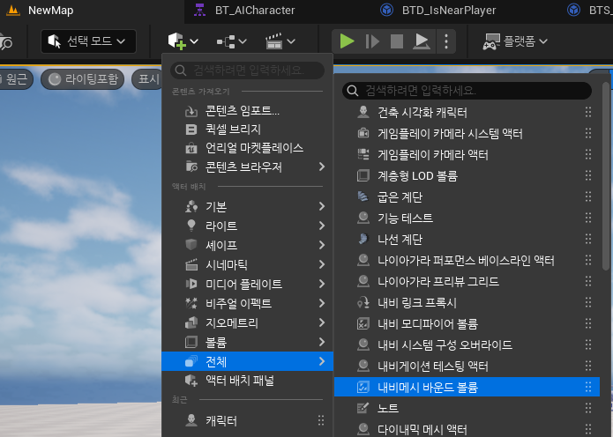Select the 굽은 계단 list label
The image size is (613, 437).
click(x=400, y=196)
